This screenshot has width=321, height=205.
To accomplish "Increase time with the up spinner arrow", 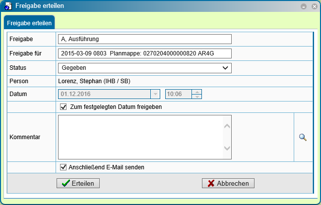I will [x=197, y=92].
